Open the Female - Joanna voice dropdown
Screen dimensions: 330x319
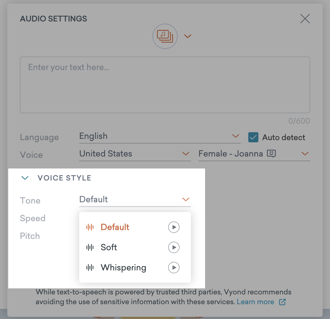point(305,154)
